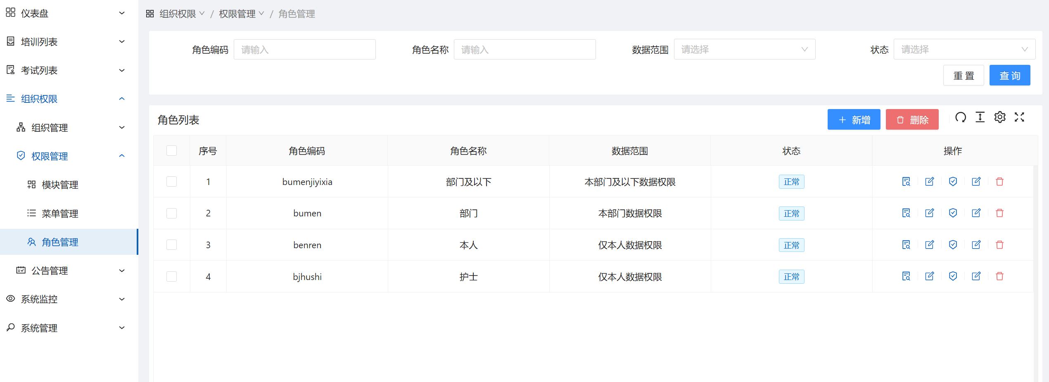This screenshot has height=382, width=1049.
Task: Click first edit icon in bjhushi row
Action: click(x=929, y=276)
